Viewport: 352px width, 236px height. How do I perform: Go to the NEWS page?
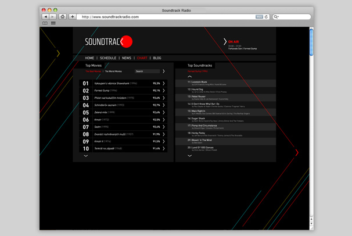point(126,58)
